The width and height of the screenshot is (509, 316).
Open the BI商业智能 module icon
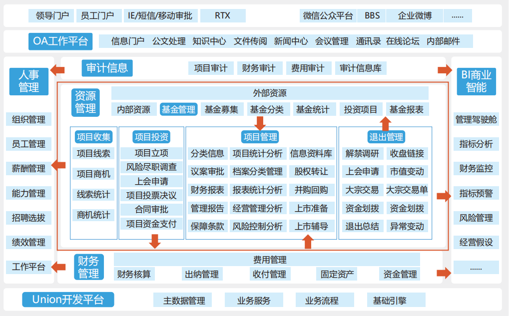(x=476, y=81)
